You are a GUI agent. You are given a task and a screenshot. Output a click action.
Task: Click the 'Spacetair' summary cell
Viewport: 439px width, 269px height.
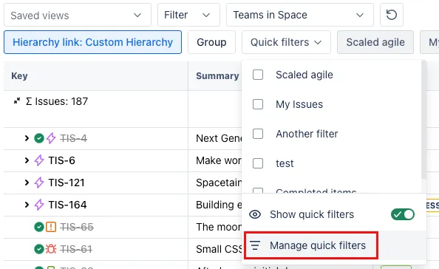[215, 183]
